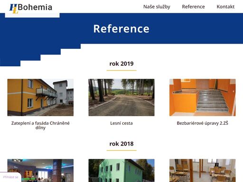The image size is (243, 182).
Task: Click the yellow underline beneath rok 2019
Action: click(121, 70)
